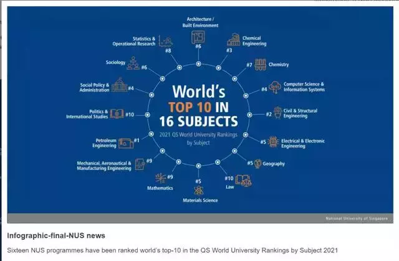399x261 pixels.
Task: Select the Social Policy & Administration building icon
Action: (x=120, y=87)
